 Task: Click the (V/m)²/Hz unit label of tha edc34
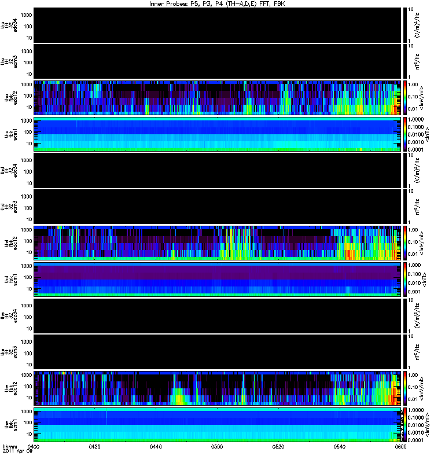pos(417,25)
